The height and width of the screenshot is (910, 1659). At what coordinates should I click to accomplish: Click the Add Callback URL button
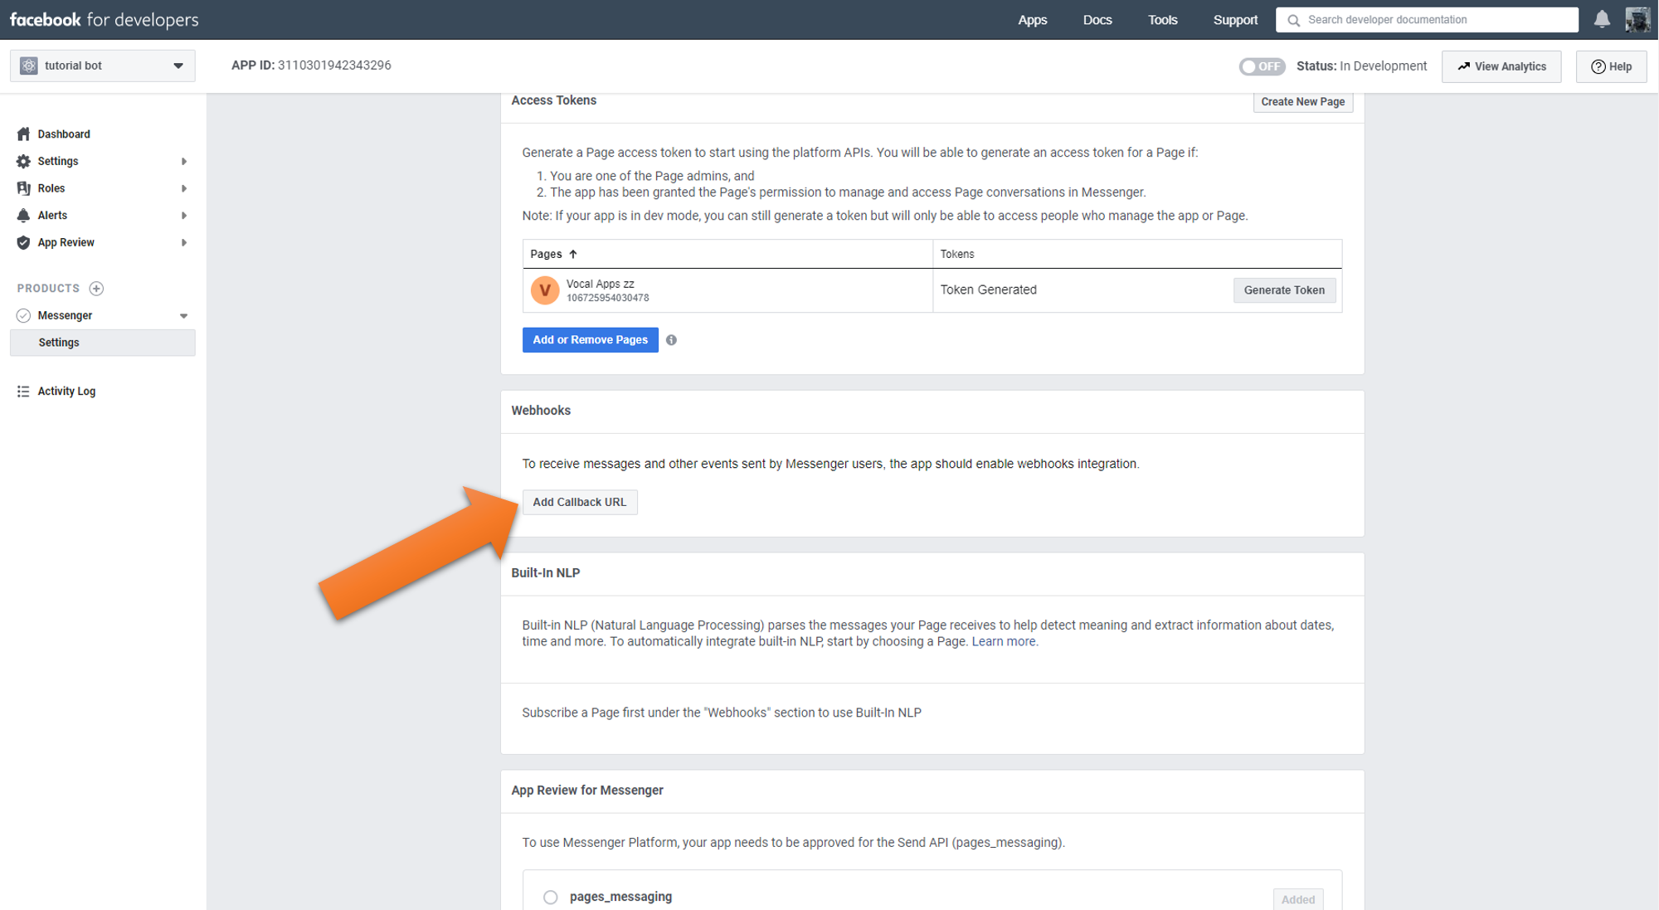coord(579,502)
